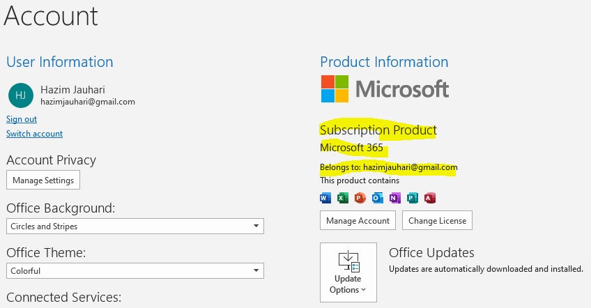Image resolution: width=591 pixels, height=308 pixels.
Task: Click the Connected Services heading
Action: pyautogui.click(x=63, y=298)
